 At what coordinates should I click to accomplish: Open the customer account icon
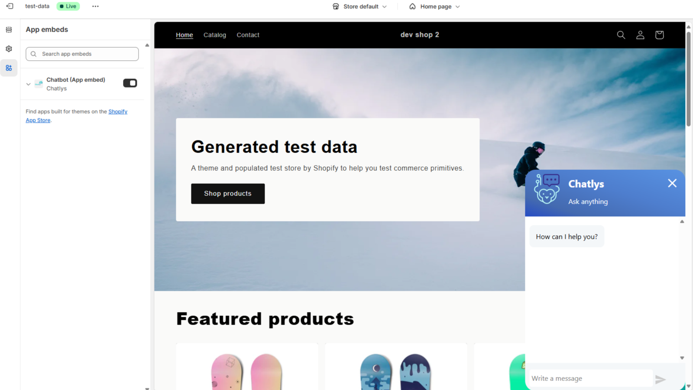pos(640,35)
